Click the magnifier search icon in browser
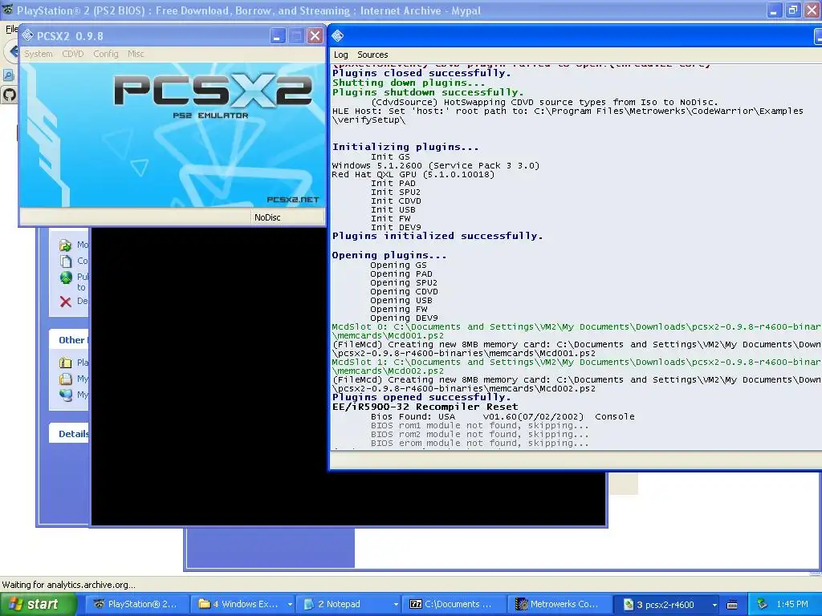Image resolution: width=822 pixels, height=616 pixels. coord(8,75)
